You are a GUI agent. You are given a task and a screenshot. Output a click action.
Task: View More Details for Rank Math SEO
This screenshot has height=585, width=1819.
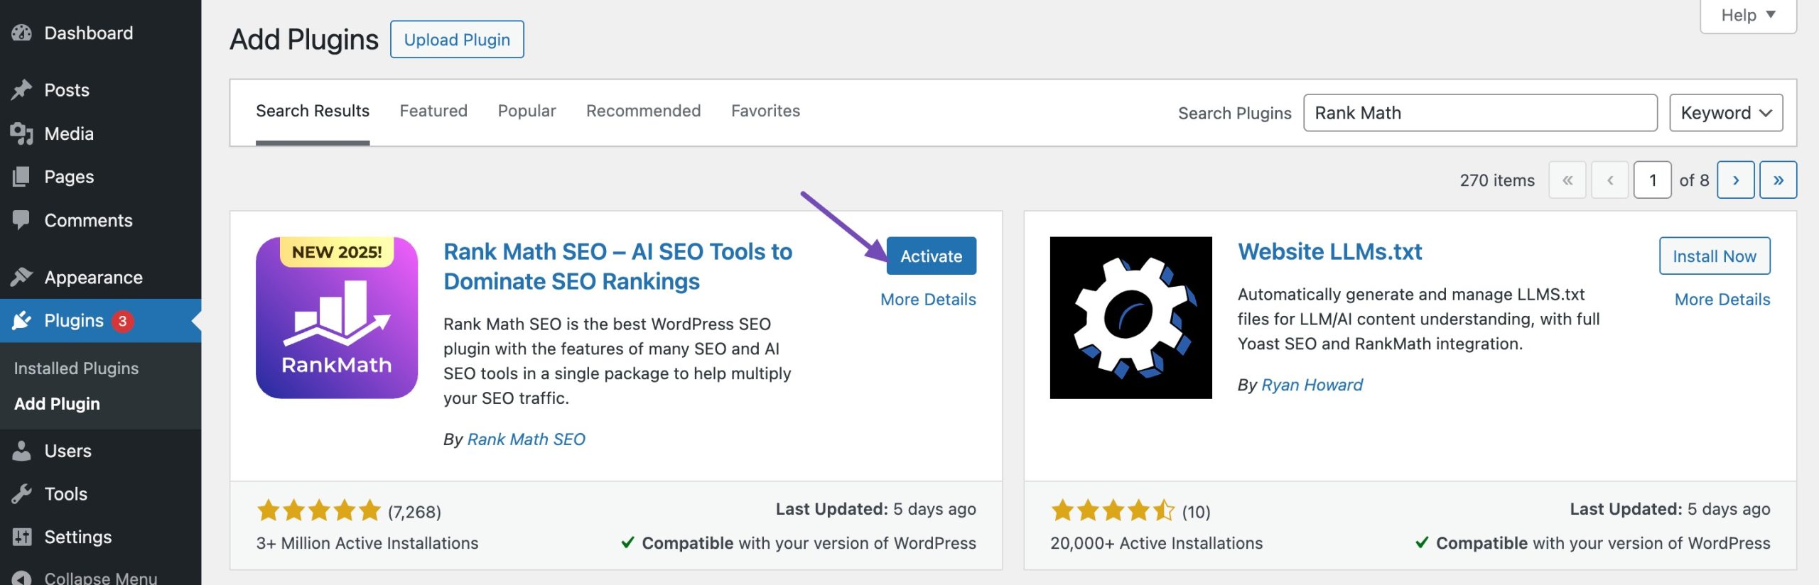pos(928,300)
